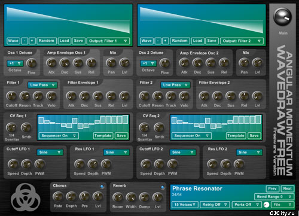
Task: Open CV Seq 2 Sequencer On dropdown
Action: [191, 136]
